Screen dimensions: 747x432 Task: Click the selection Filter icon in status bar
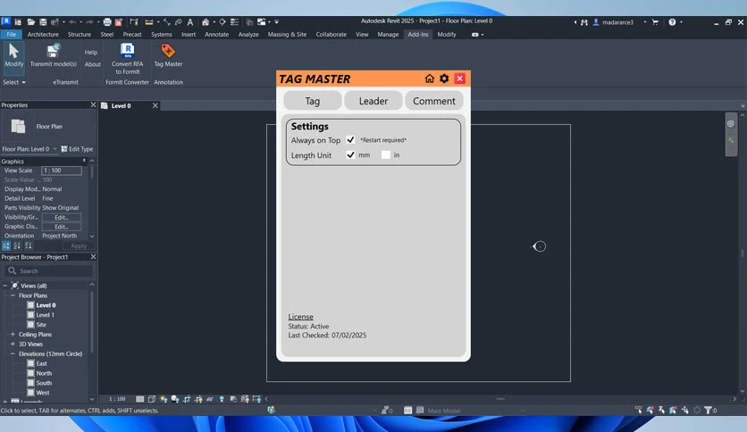point(708,410)
